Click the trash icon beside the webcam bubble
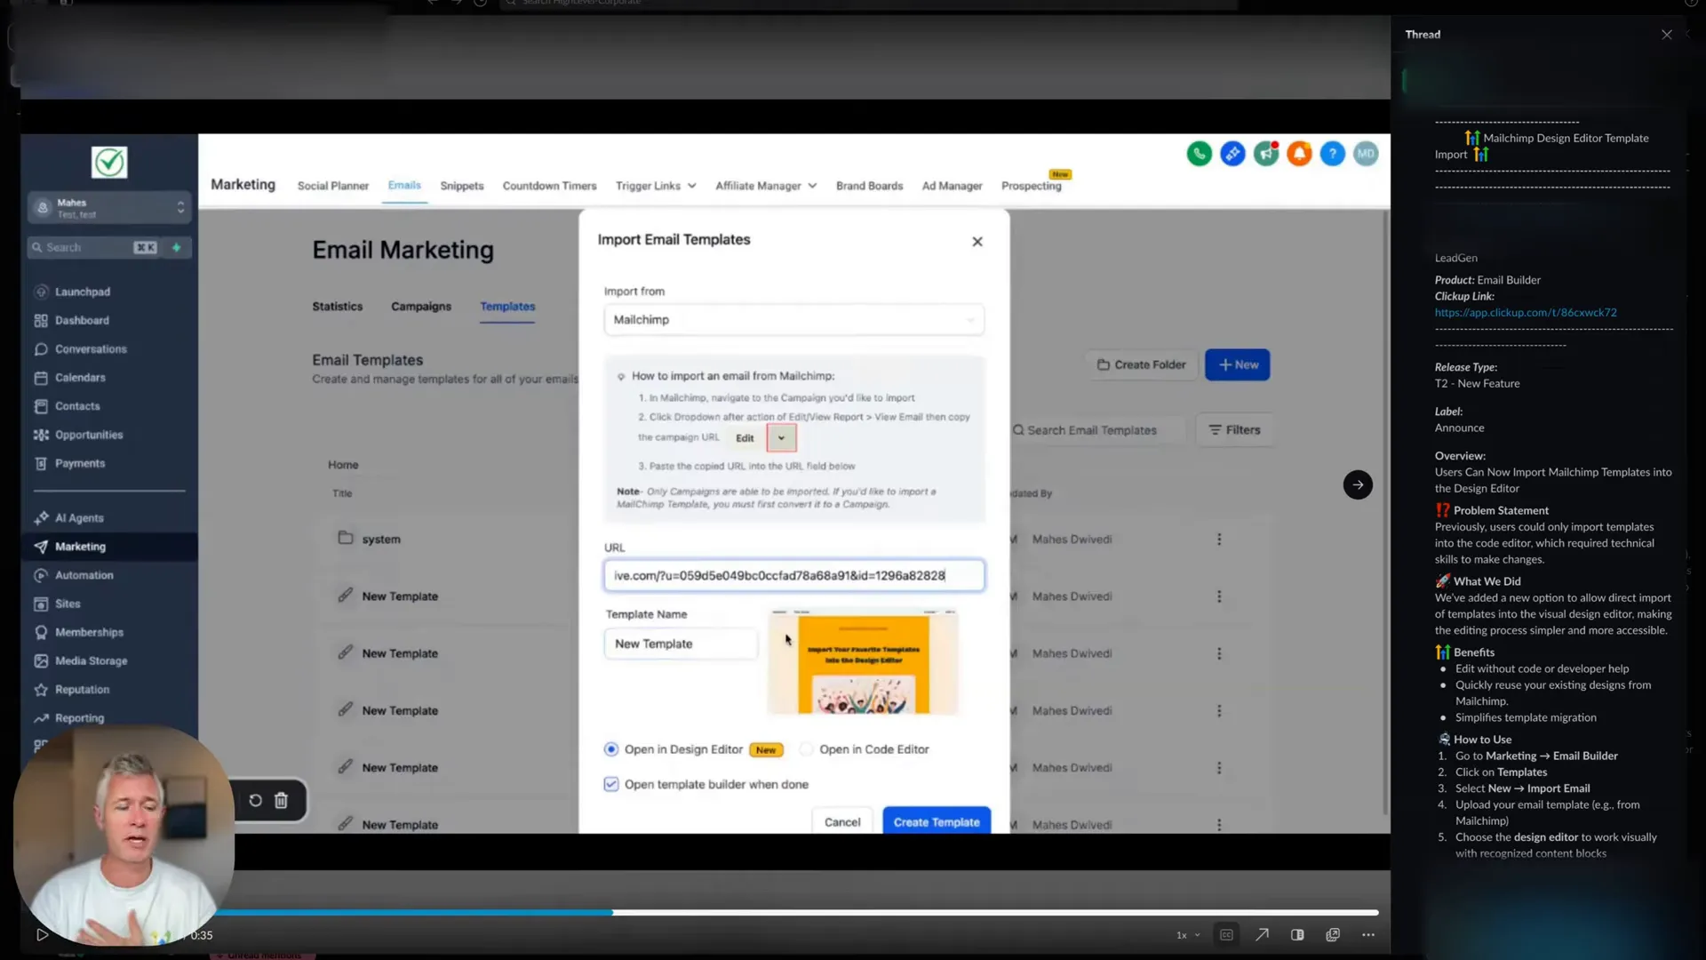 [x=281, y=800]
